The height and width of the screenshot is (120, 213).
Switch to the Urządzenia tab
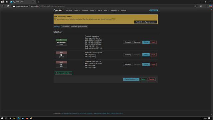pos(66,27)
